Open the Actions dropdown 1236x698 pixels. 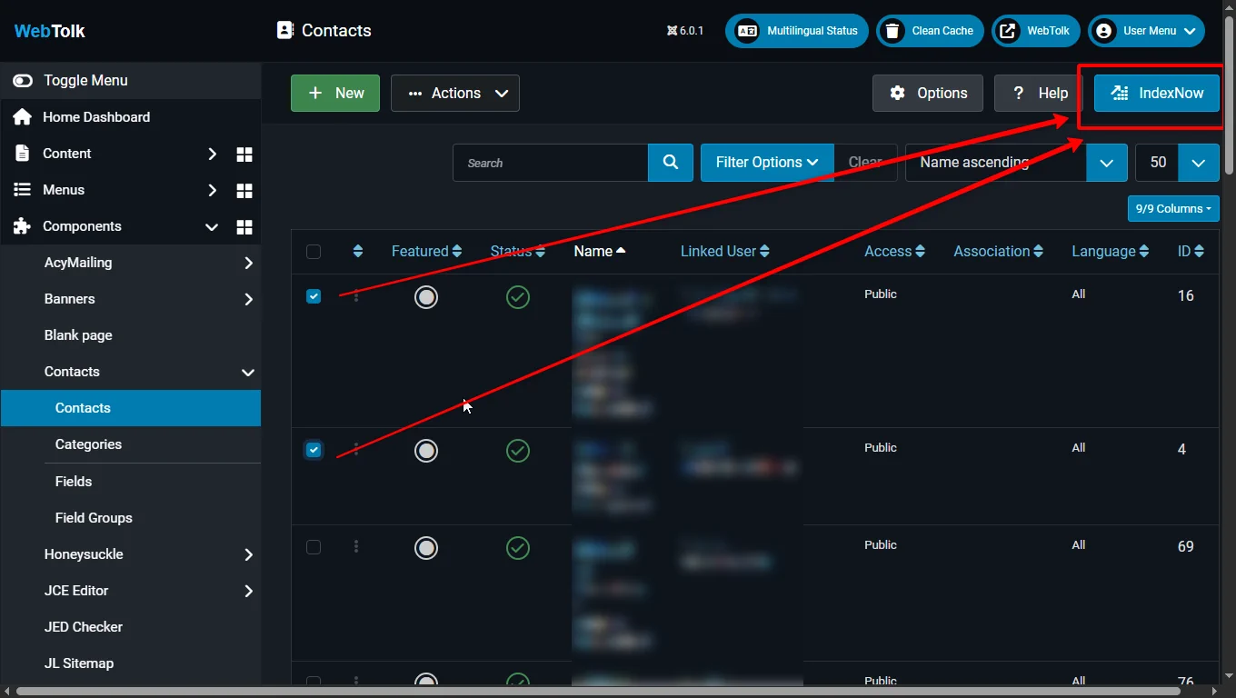[455, 94]
